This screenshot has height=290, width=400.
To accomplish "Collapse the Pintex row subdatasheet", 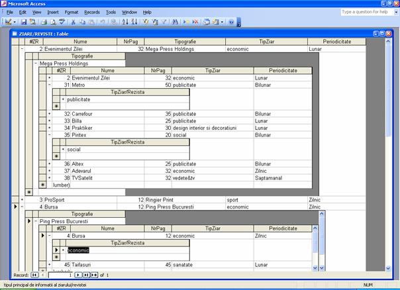I will 50,134.
